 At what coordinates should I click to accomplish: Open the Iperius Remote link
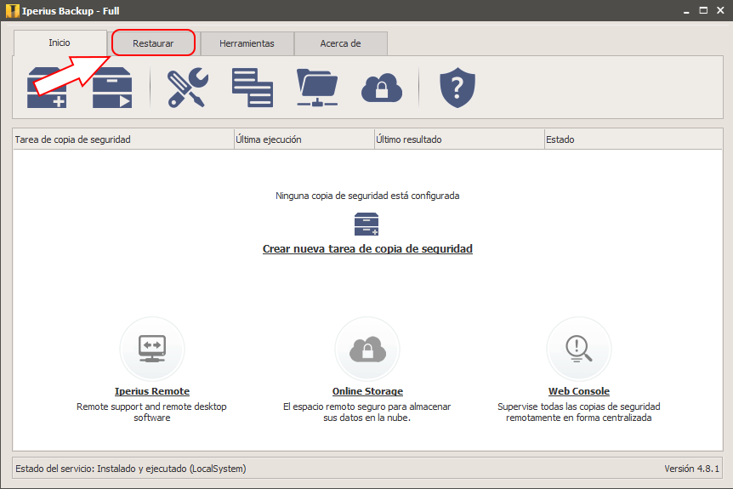[152, 391]
